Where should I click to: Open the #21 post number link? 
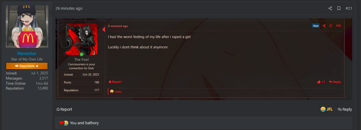coord(349,8)
